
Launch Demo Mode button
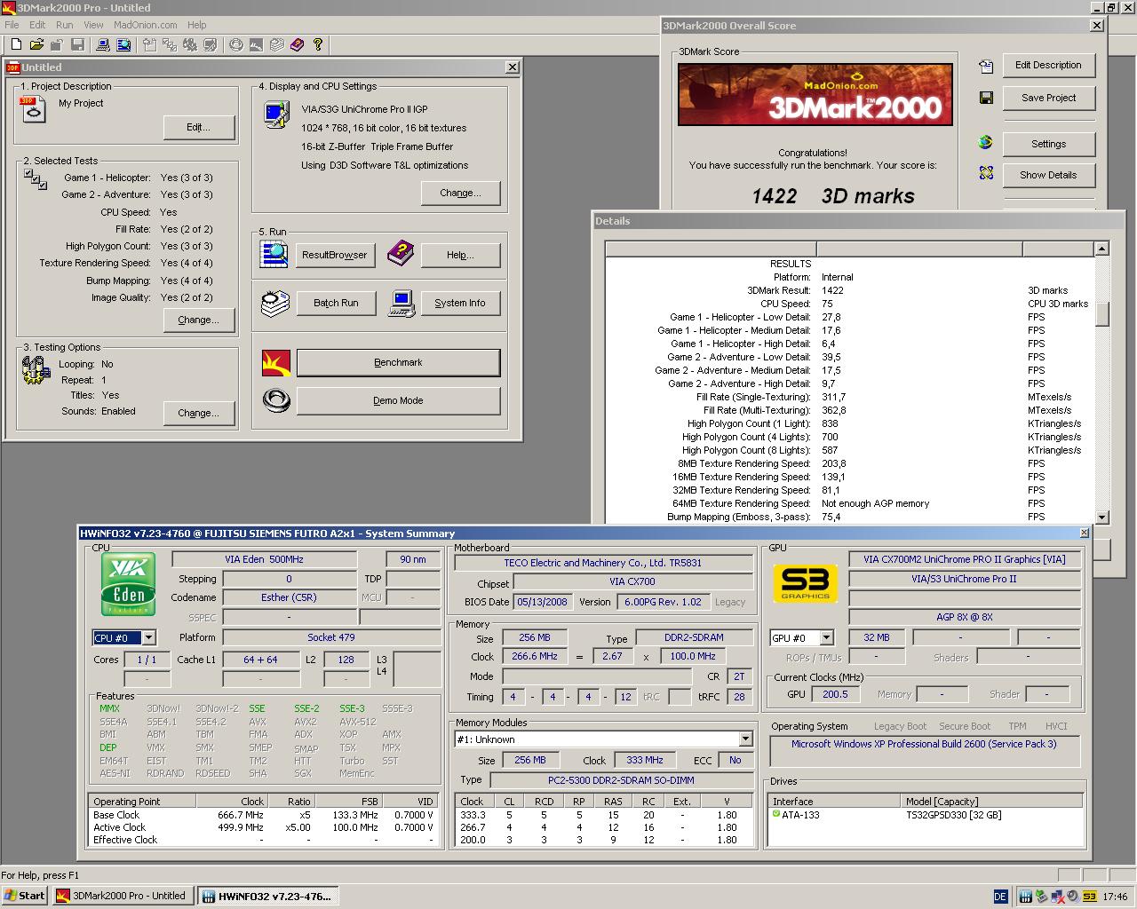(398, 401)
